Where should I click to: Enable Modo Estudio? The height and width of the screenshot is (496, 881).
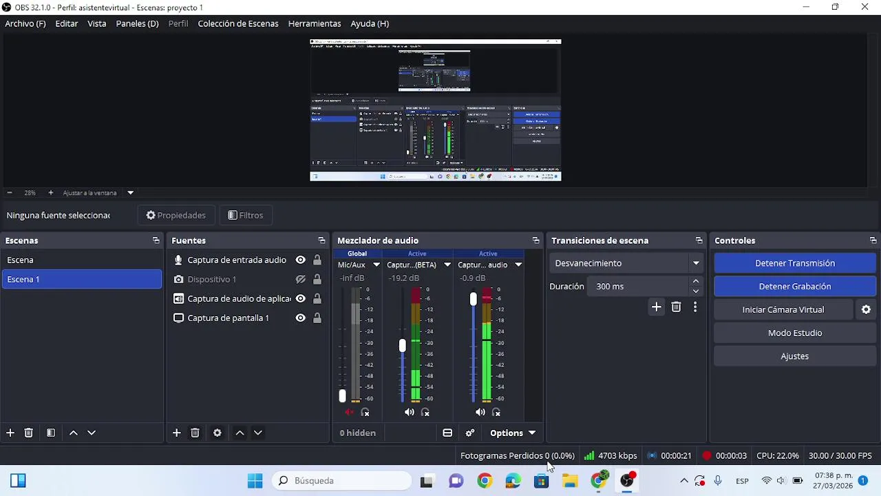pos(795,333)
